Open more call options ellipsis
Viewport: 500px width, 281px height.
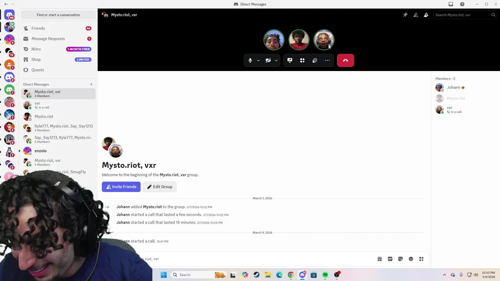327,60
